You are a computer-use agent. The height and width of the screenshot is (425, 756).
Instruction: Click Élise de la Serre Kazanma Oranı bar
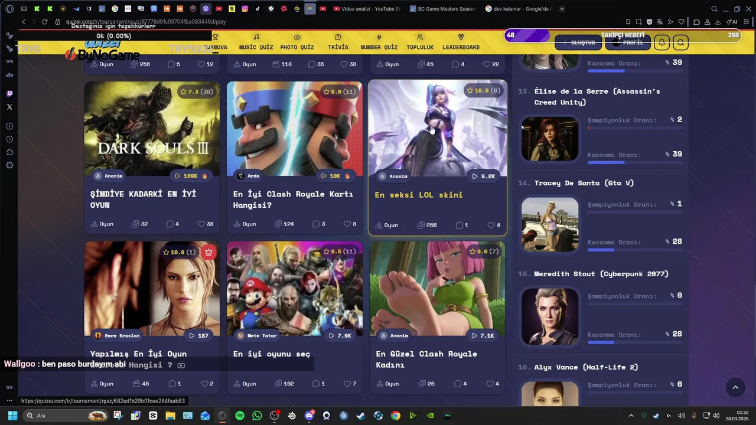(x=636, y=162)
